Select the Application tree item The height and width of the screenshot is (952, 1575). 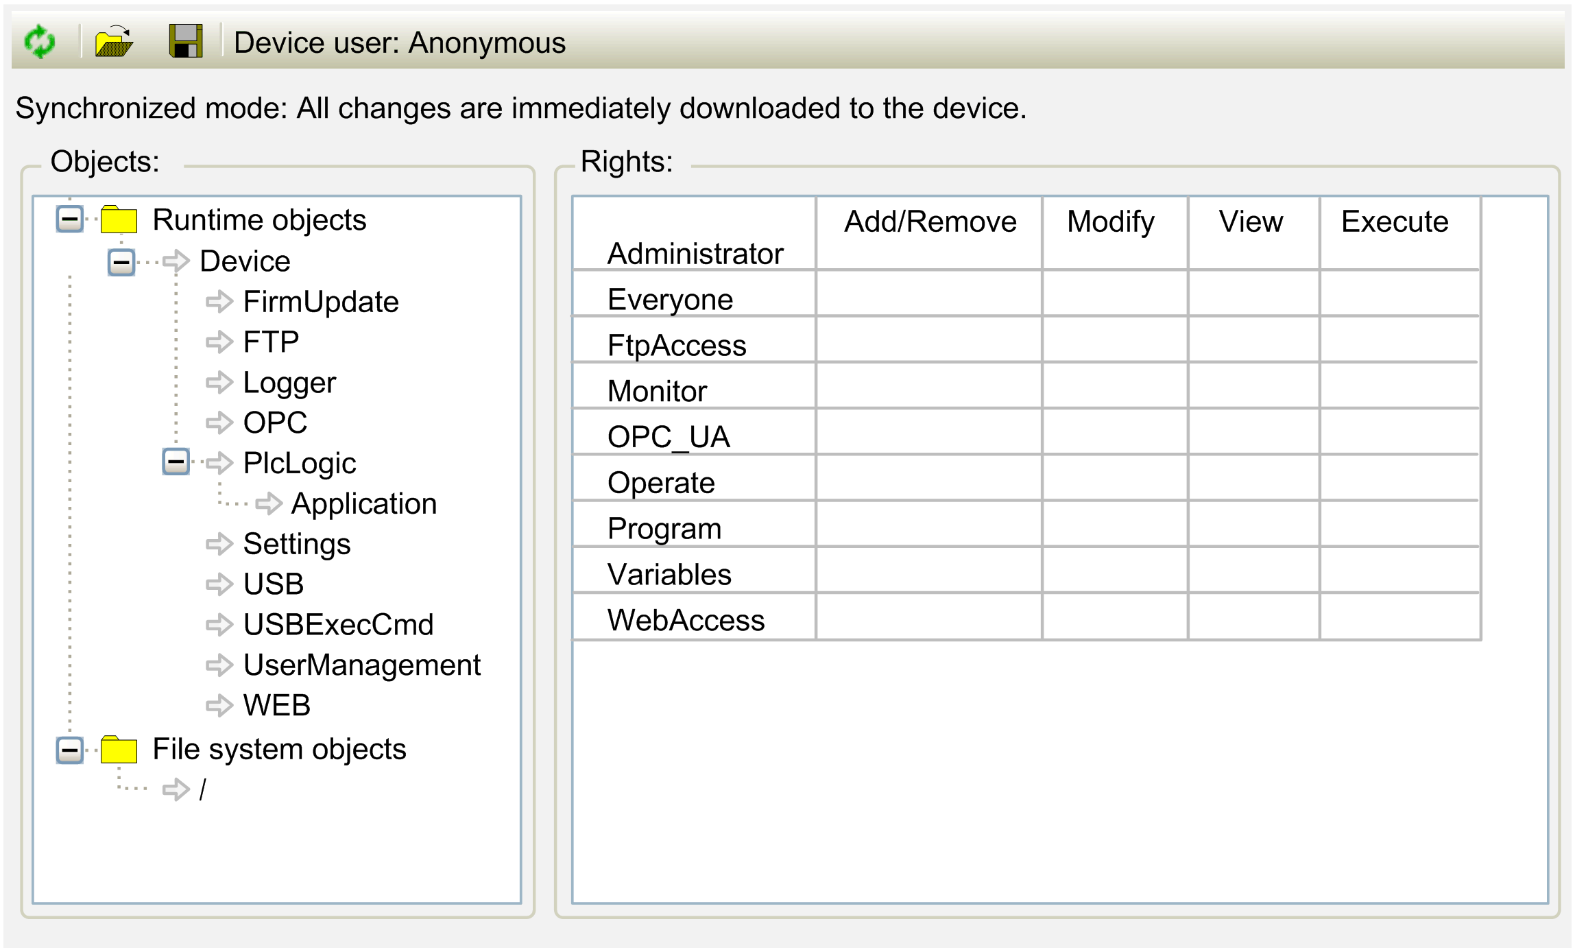tap(363, 503)
